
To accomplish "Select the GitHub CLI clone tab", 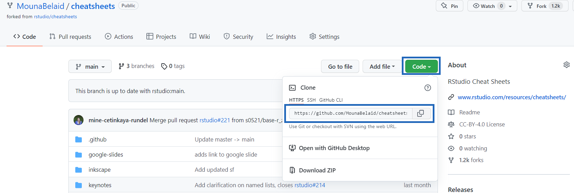I will coord(331,100).
